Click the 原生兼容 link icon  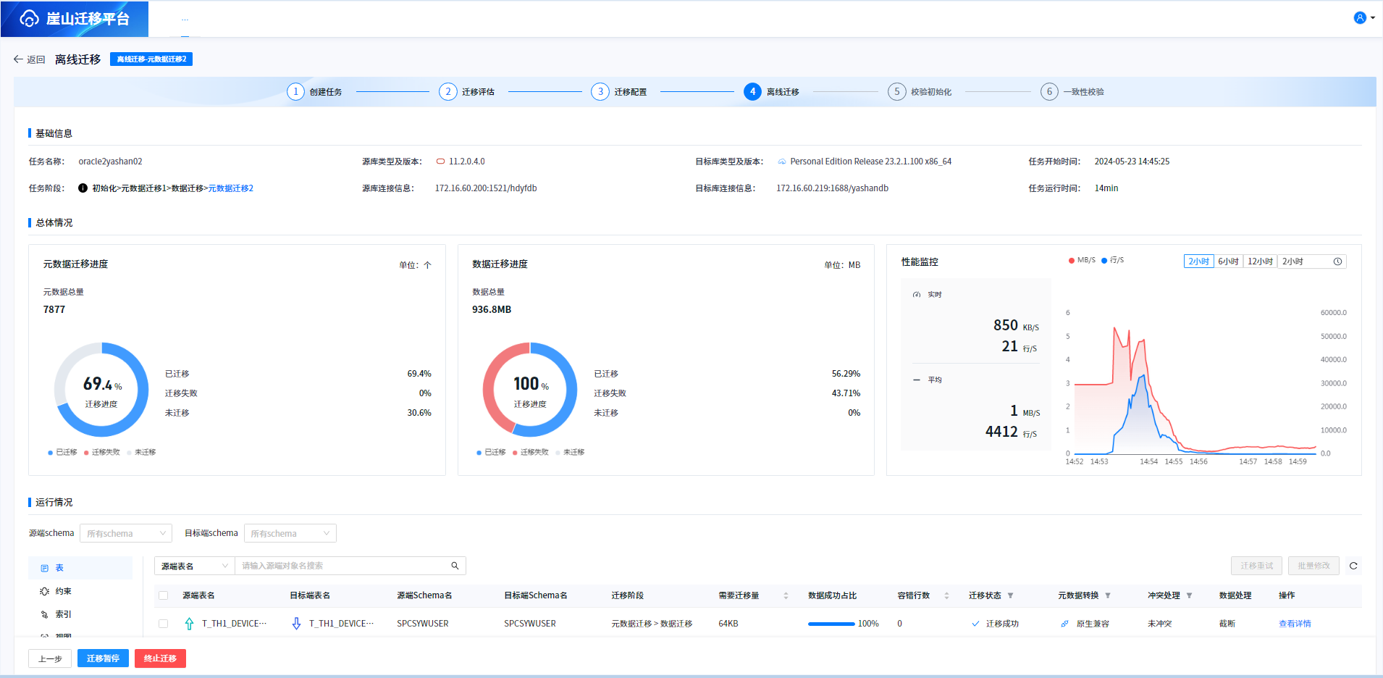pyautogui.click(x=1064, y=624)
